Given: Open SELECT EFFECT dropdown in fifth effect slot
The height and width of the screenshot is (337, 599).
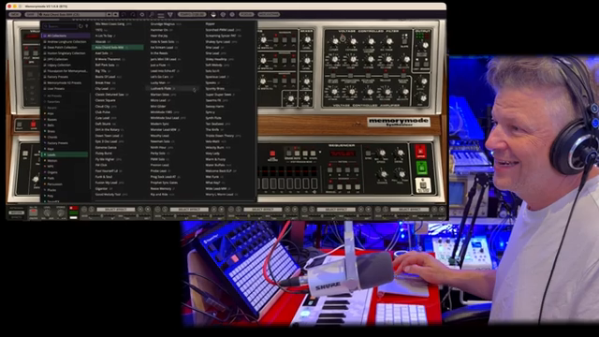Looking at the screenshot, I should pyautogui.click(x=410, y=210).
